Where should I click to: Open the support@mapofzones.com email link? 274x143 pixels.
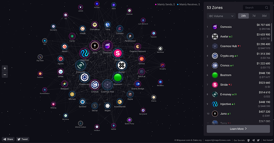pos(218,140)
